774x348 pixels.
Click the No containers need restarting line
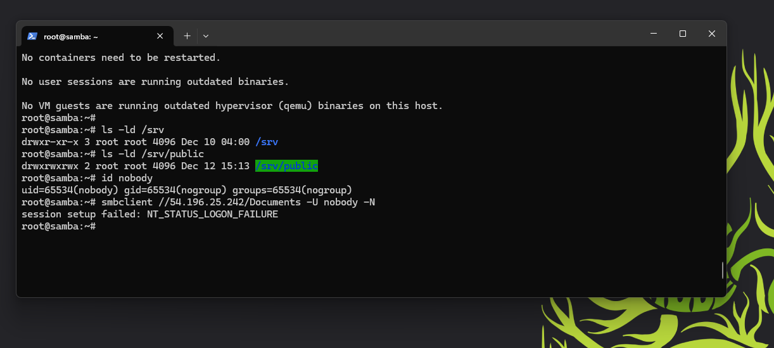point(121,58)
